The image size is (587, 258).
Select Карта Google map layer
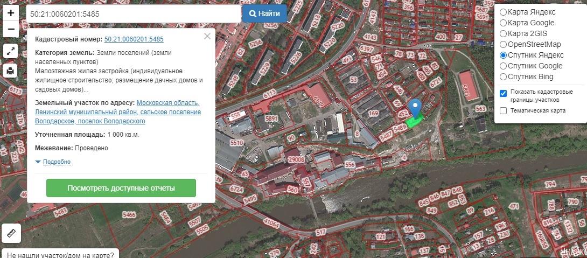point(503,23)
